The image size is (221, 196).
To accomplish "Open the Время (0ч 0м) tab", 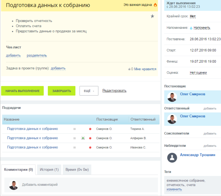I will coord(77,170).
